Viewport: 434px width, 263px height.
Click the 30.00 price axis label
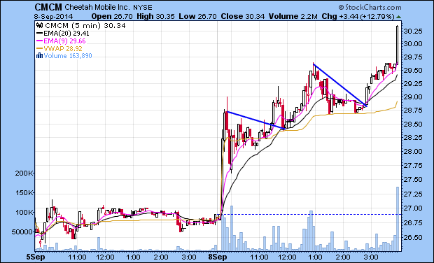click(x=413, y=43)
